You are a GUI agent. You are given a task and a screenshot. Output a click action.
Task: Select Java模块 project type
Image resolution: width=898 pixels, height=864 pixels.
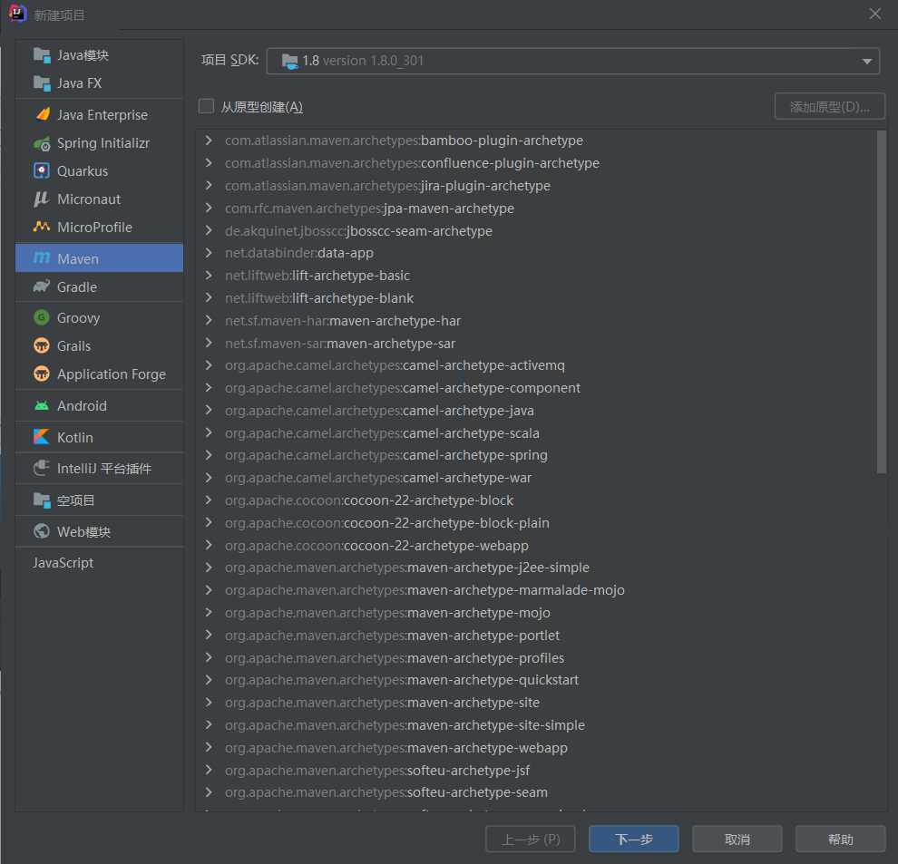(x=100, y=55)
